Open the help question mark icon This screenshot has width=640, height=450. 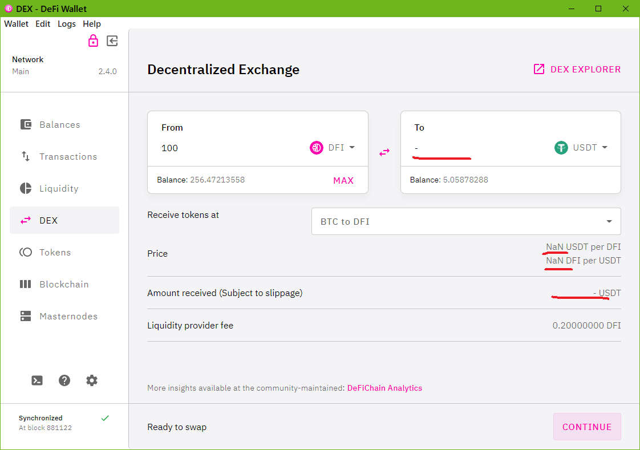pos(64,380)
